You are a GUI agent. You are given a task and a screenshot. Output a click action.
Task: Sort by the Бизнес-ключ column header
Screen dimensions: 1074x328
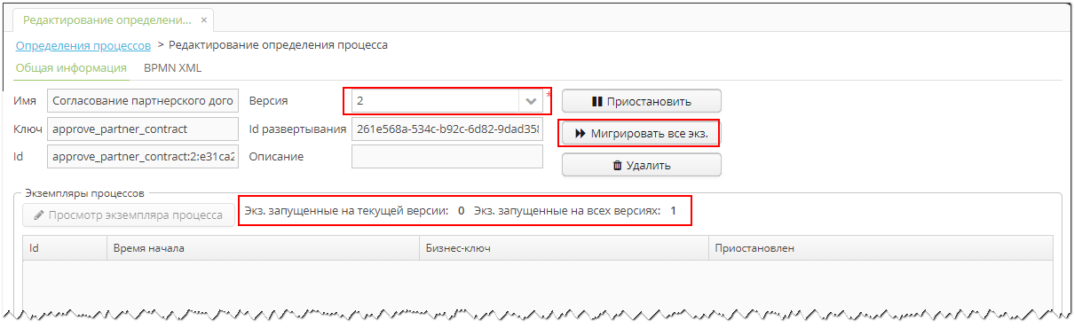tap(564, 248)
